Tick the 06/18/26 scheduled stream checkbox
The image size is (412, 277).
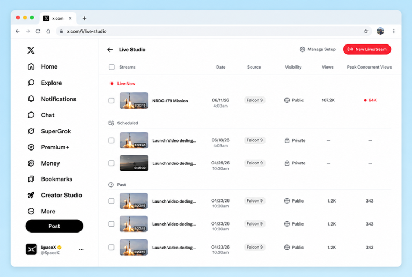click(x=112, y=140)
